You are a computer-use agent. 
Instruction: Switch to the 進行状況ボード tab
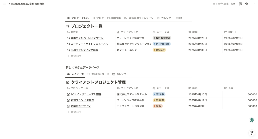(x=98, y=74)
